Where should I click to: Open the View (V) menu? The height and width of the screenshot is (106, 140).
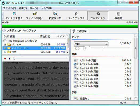tap(34, 8)
